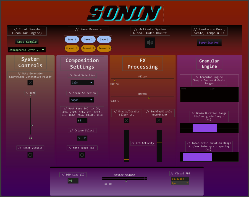The height and width of the screenshot is (197, 249).
Task: Click the Reverb time slider handle
Action: click(149, 98)
